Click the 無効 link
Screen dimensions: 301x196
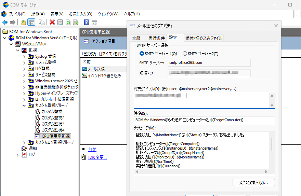(x=92, y=150)
